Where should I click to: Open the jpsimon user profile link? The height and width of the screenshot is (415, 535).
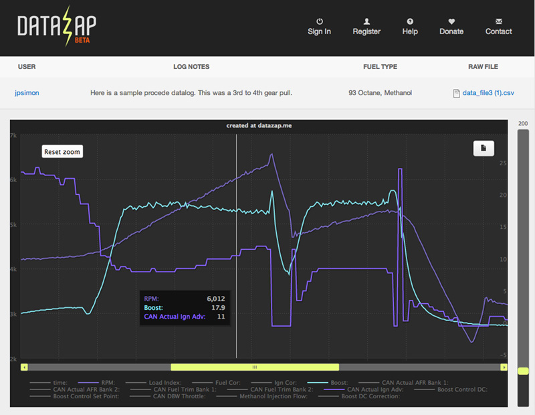pos(27,92)
